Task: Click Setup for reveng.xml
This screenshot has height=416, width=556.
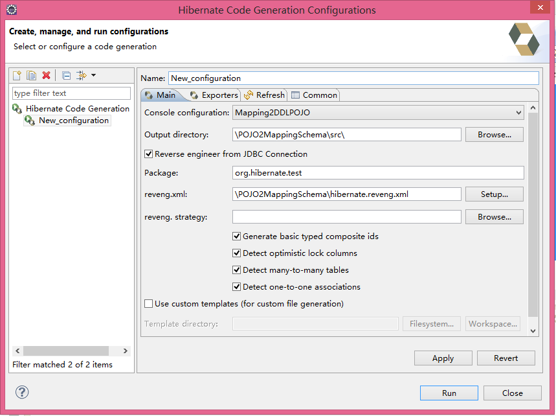Action: coord(495,194)
